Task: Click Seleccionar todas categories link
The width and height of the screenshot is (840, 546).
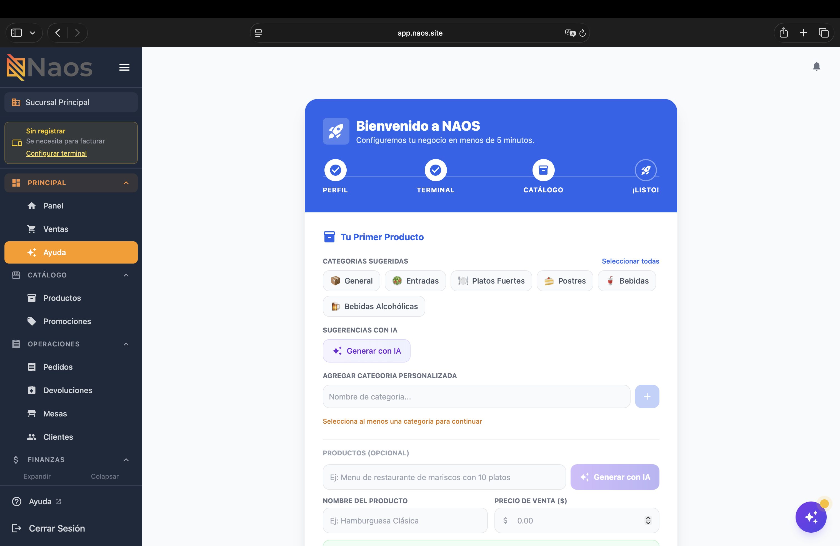Action: click(630, 261)
